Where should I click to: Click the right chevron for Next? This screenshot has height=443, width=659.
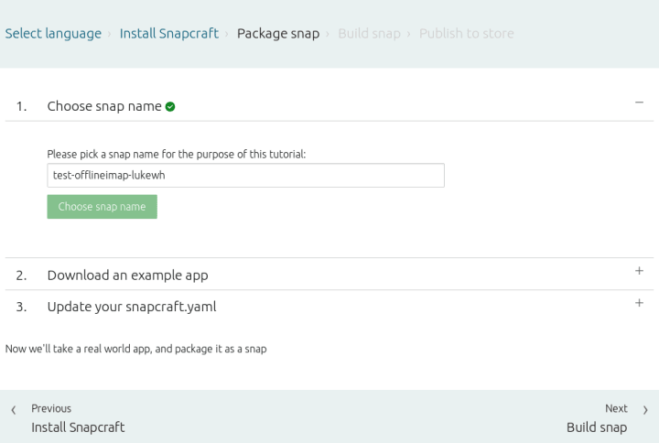click(645, 410)
